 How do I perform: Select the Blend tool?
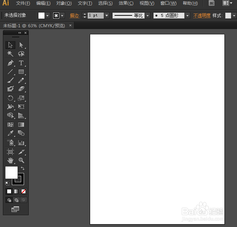tap(21, 133)
